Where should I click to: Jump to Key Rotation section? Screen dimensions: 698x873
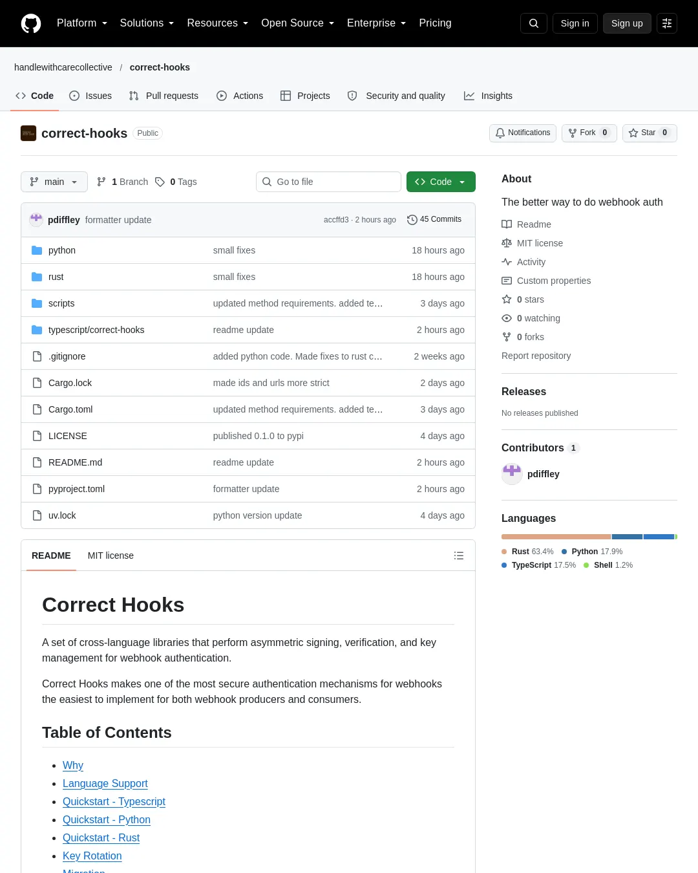pos(92,856)
